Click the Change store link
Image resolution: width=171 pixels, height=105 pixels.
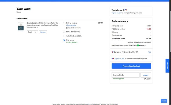[x=71, y=25]
